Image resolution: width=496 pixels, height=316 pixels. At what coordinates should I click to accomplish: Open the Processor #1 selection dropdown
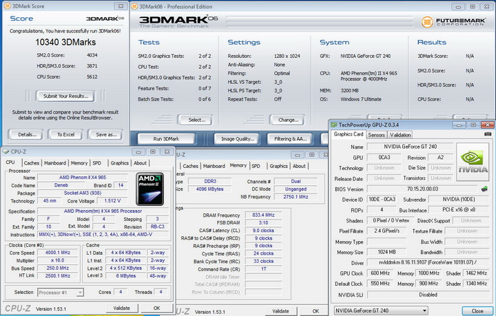tap(80, 293)
